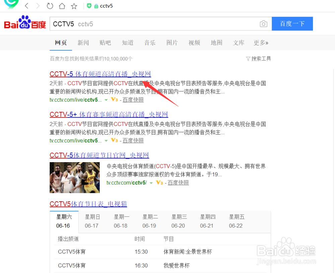Expand the dropdown arrow next to tv.cctv.com/live/cctv5

(106, 100)
